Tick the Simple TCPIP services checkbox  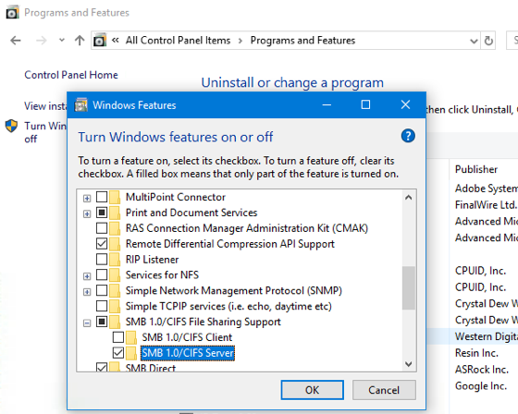(x=102, y=306)
